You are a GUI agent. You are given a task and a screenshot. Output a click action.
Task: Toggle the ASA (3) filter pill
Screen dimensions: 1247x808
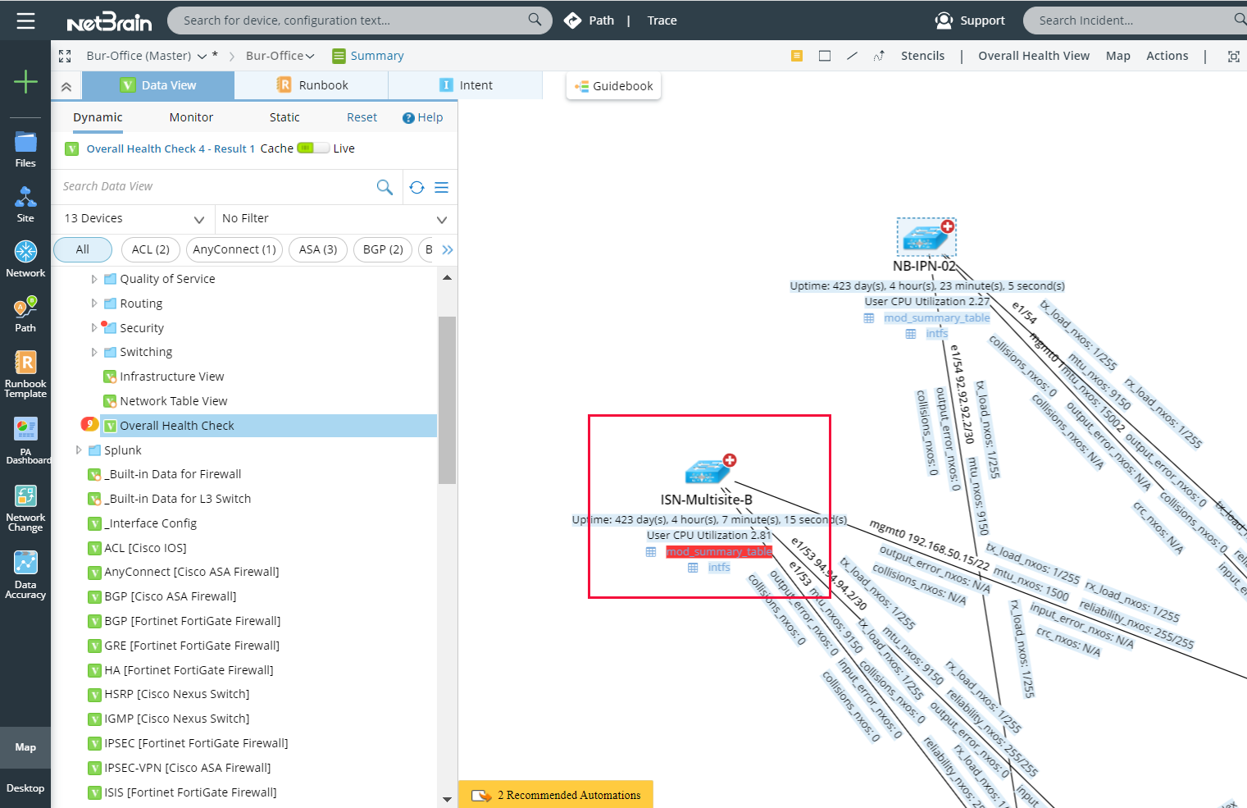pyautogui.click(x=318, y=249)
